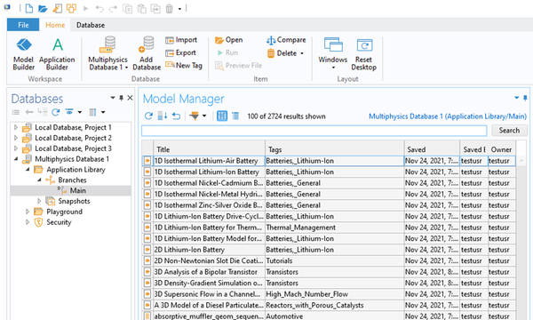The height and width of the screenshot is (320, 533).
Task: Collapse the Branches node
Action: pos(39,180)
